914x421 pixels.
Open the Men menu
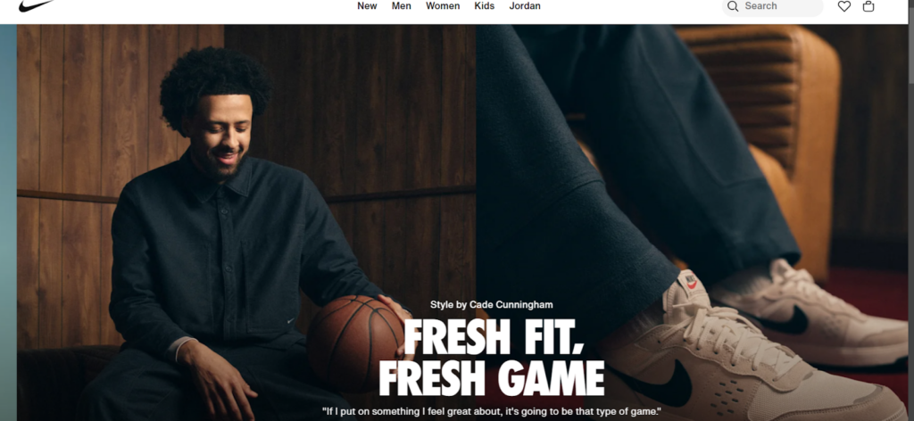[401, 6]
